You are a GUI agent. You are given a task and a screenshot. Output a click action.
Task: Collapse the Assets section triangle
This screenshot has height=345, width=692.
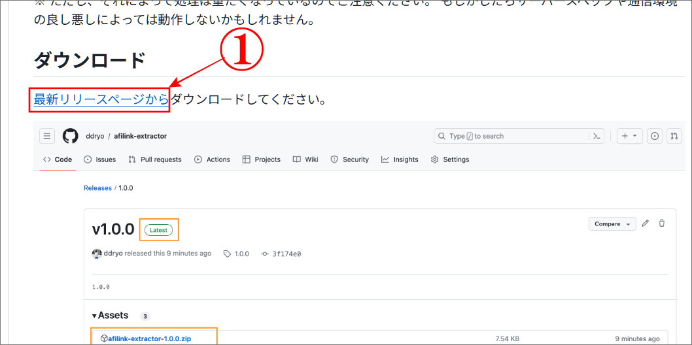coord(95,316)
